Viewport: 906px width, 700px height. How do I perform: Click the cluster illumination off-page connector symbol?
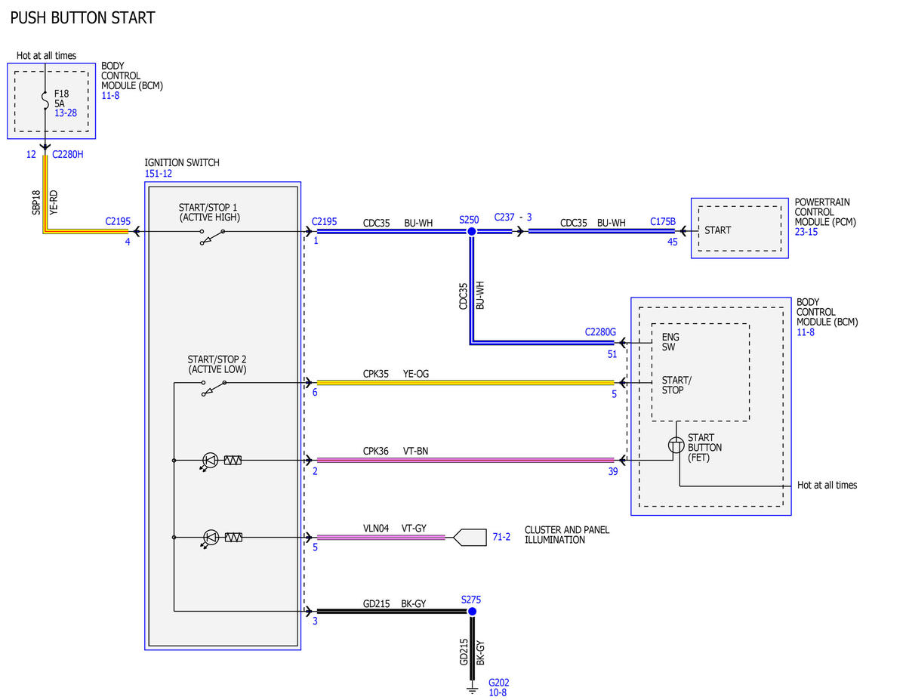point(470,537)
